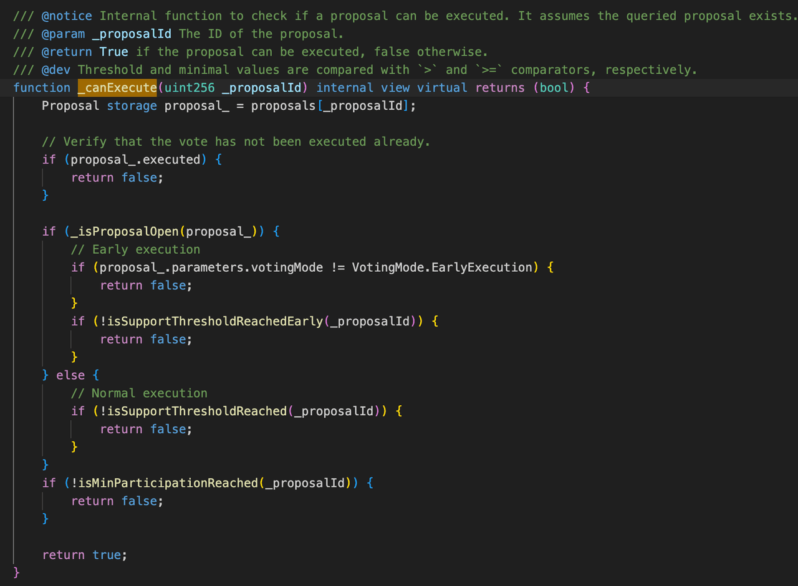Click the 'else' keyword

point(70,375)
